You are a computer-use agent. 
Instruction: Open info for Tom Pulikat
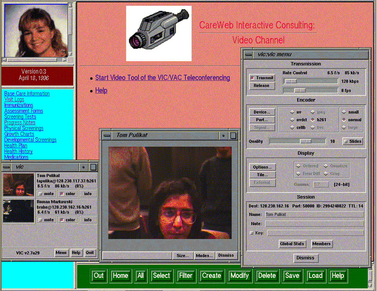pos(88,194)
